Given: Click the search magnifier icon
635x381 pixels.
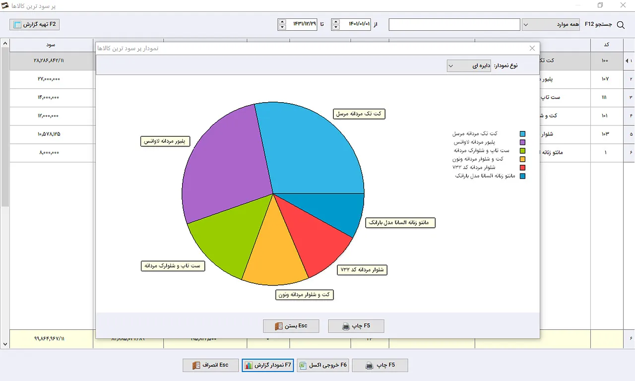Looking at the screenshot, I should (620, 24).
